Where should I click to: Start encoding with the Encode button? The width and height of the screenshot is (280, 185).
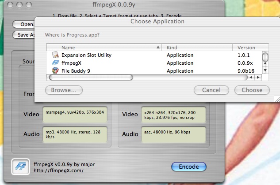pyautogui.click(x=189, y=166)
